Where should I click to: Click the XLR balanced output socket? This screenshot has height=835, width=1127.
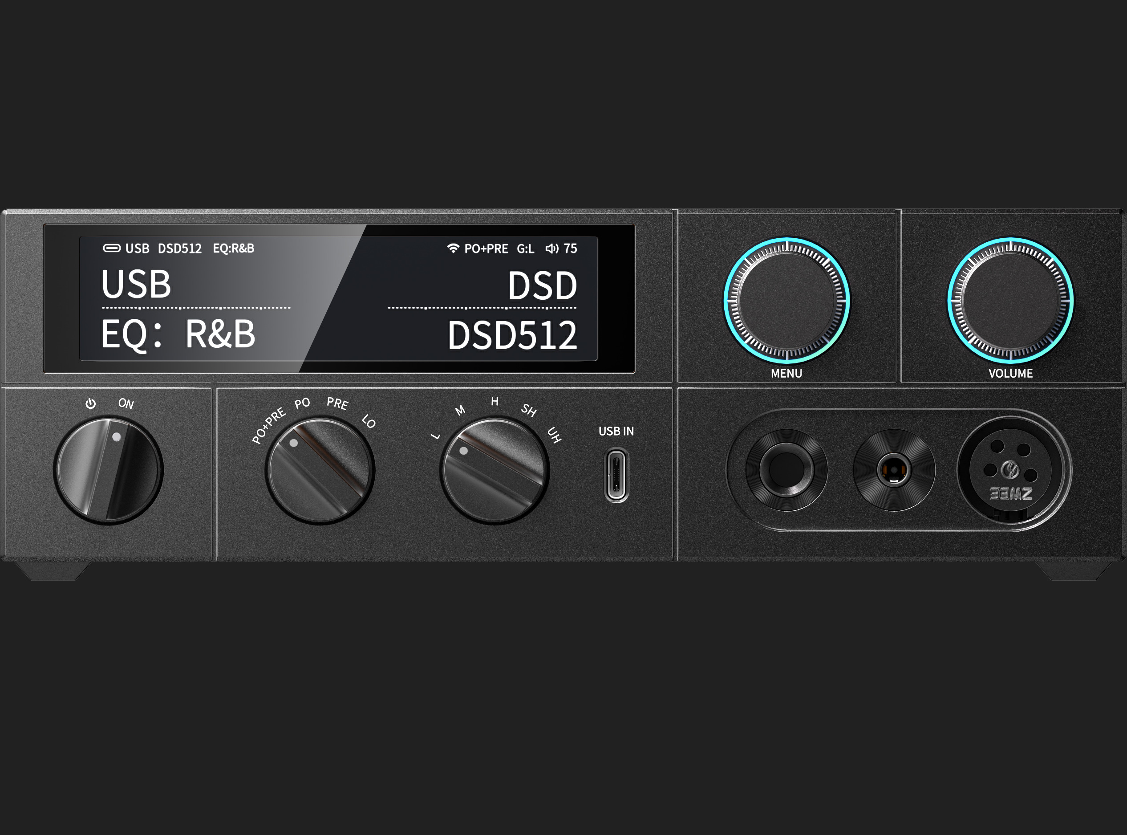[1011, 471]
